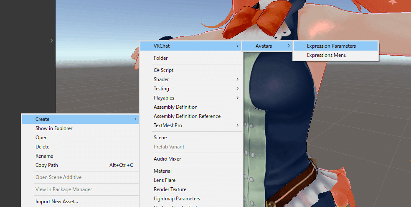Choose Open in the context menu
The height and width of the screenshot is (207, 411).
pyautogui.click(x=80, y=138)
